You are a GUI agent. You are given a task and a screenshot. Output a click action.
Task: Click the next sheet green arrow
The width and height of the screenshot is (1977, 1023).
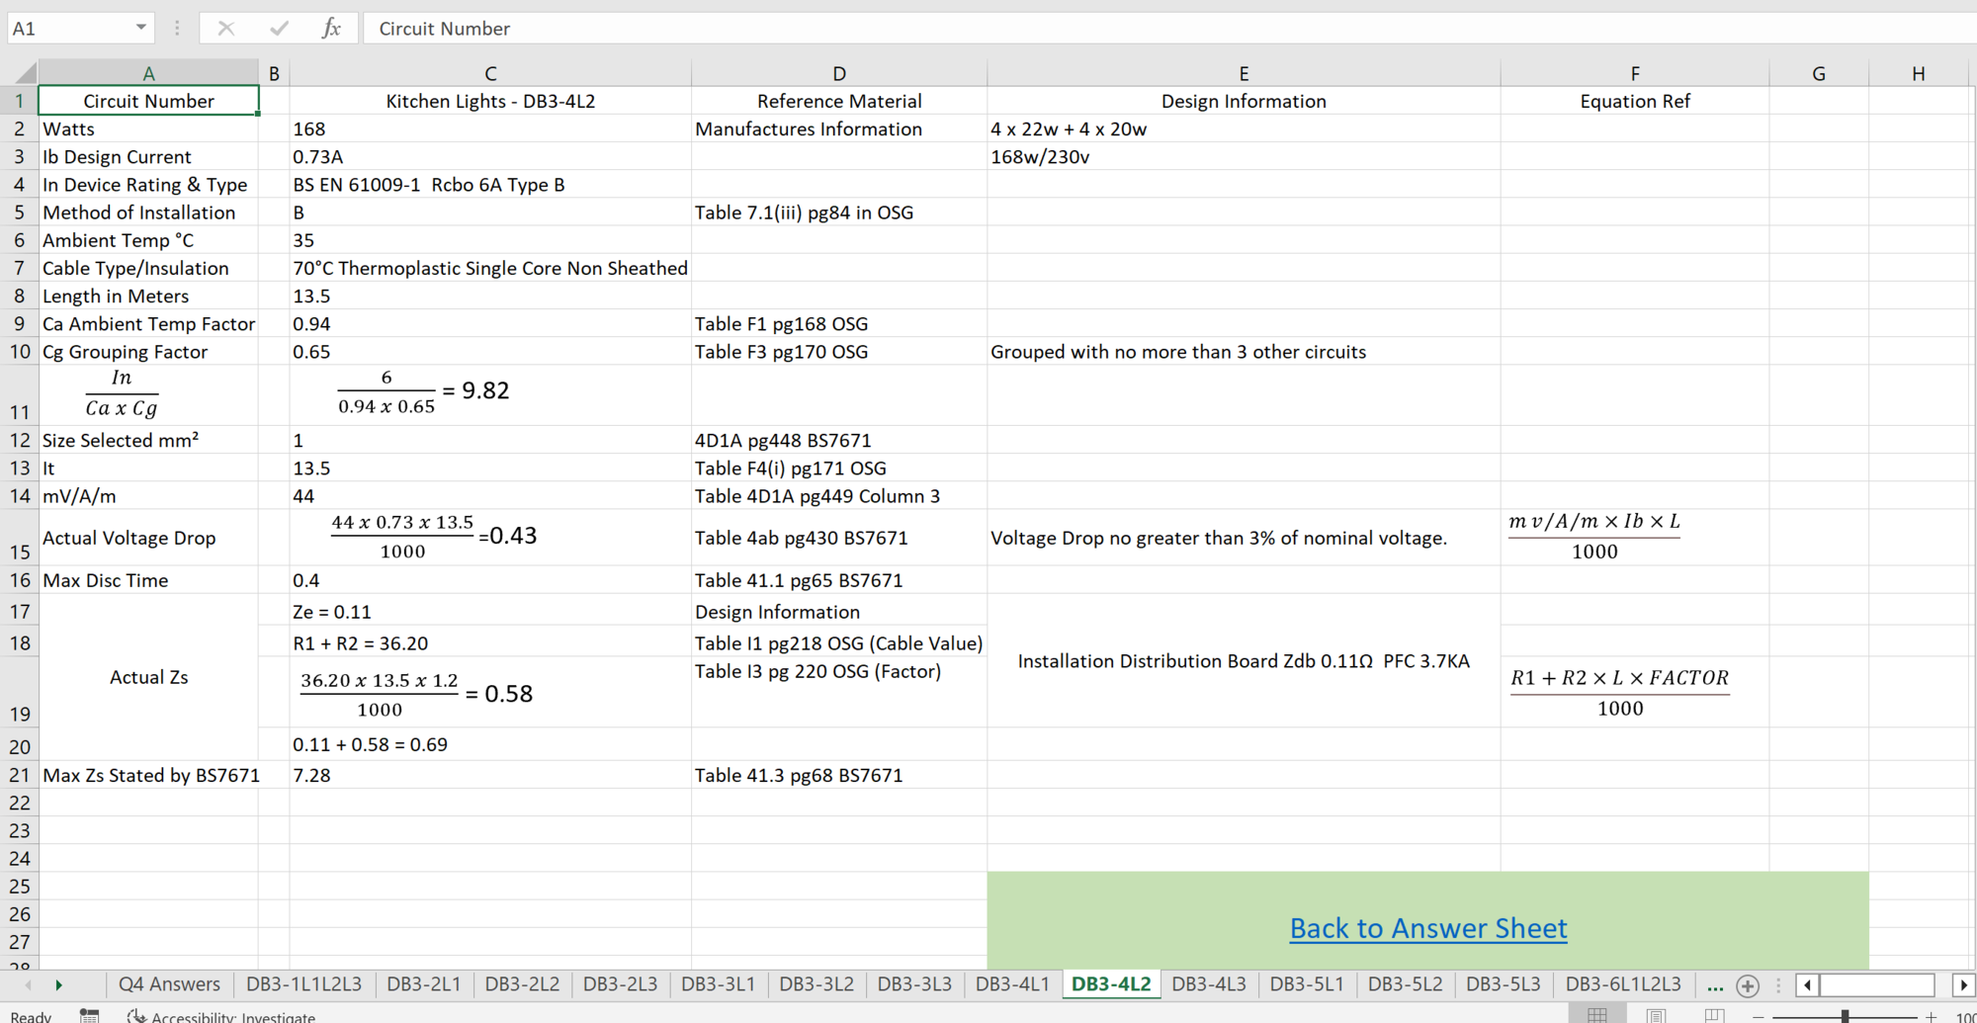click(59, 984)
